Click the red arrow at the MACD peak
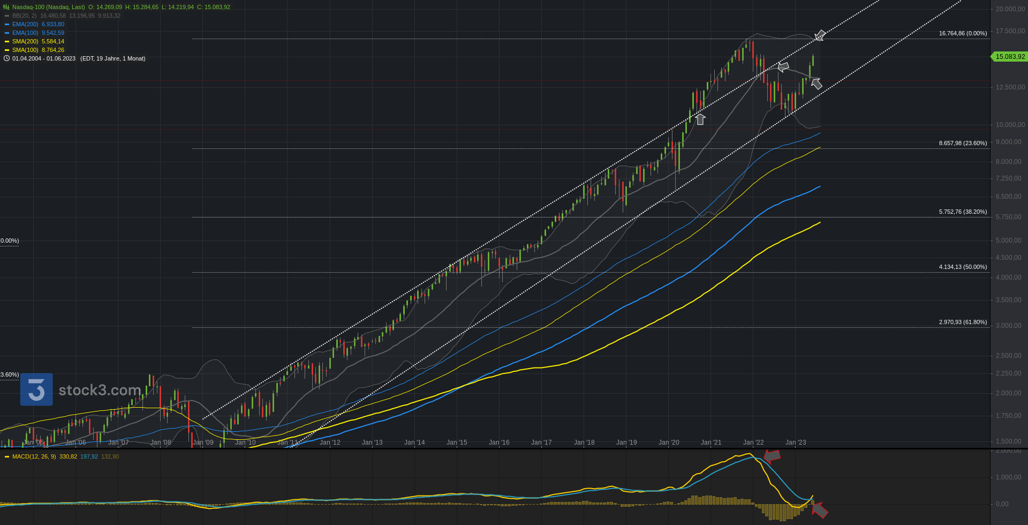The height and width of the screenshot is (525, 1028). (772, 456)
